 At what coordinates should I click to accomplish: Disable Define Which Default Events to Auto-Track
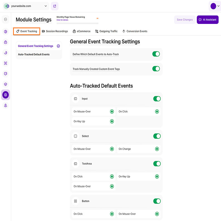tap(156, 54)
